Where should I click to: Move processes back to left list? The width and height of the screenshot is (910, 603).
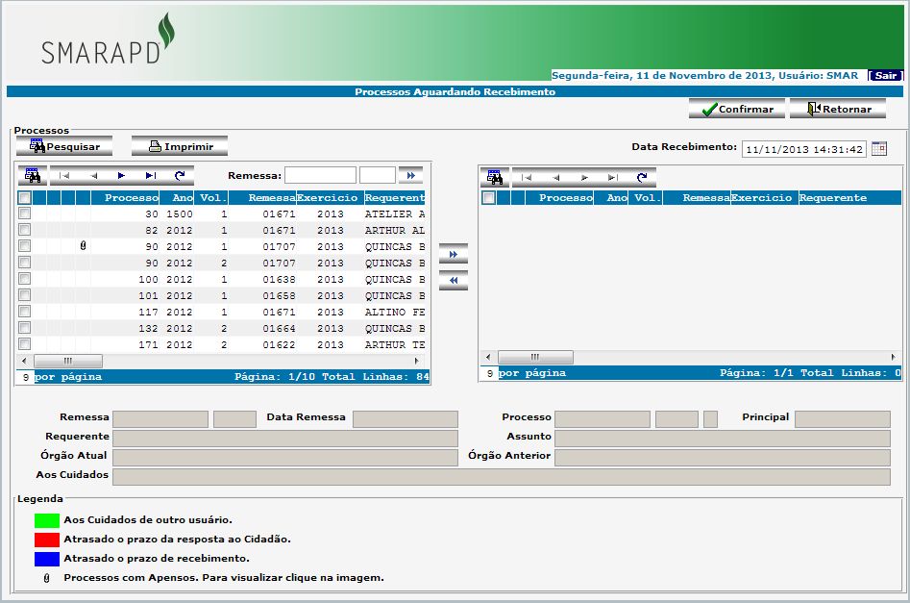point(454,281)
